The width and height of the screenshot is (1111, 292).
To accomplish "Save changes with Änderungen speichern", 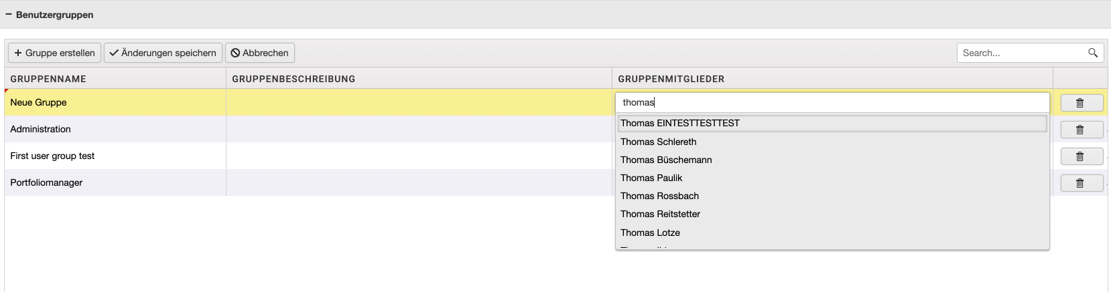I will [163, 53].
